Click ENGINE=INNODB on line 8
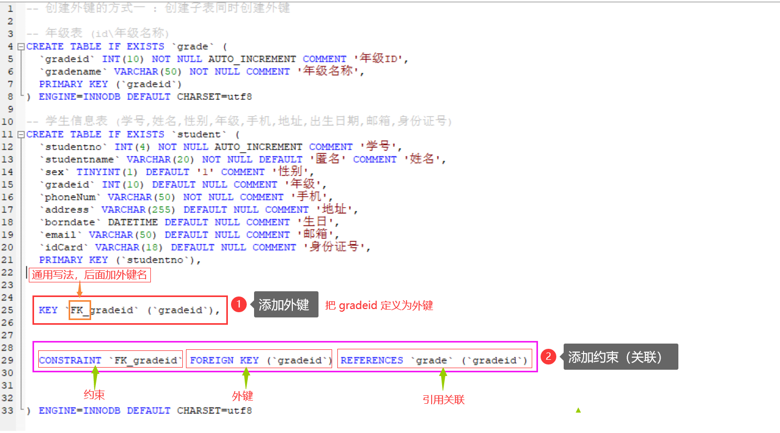Screen dimensions: 780x433 pos(80,97)
